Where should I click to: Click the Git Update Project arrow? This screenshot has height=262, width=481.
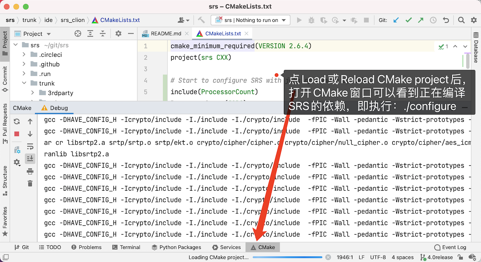[396, 20]
